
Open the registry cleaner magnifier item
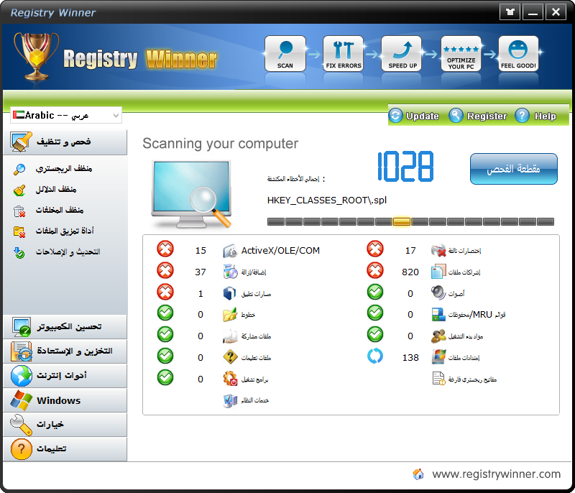coord(53,169)
